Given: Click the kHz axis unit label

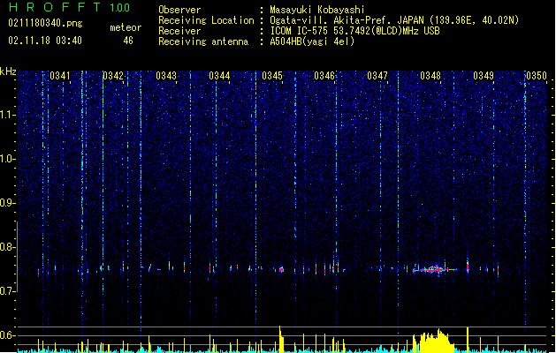Looking at the screenshot, I should click(x=8, y=71).
